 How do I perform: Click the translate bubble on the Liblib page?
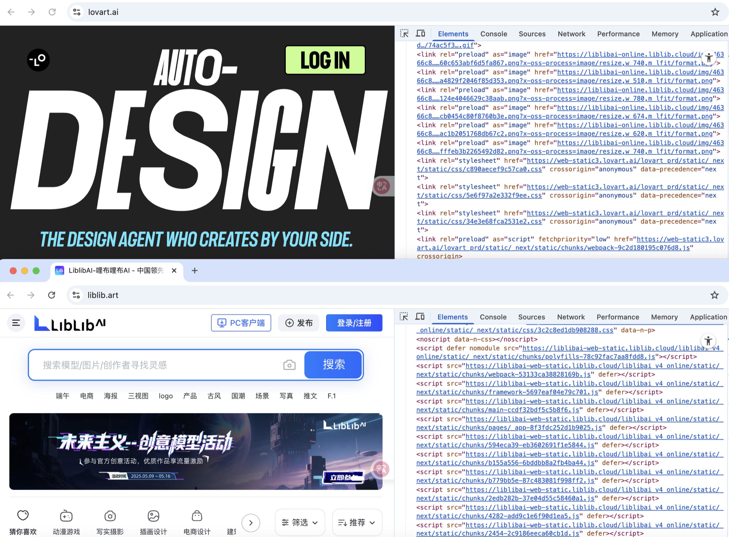381,469
